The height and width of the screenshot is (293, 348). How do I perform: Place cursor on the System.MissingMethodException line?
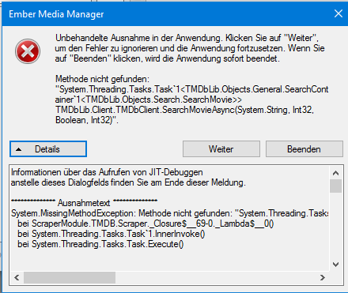tap(169, 213)
